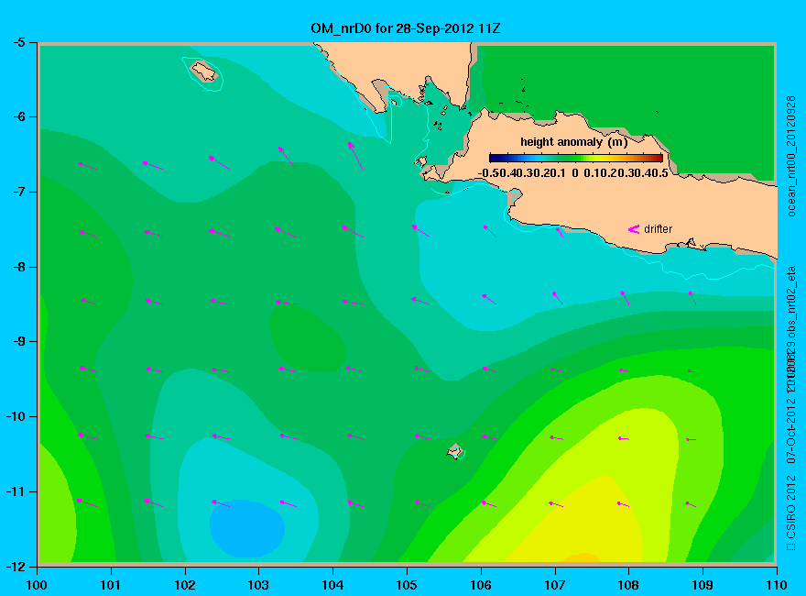
Task: Click latitude tick label "-10"
Action: (x=16, y=416)
